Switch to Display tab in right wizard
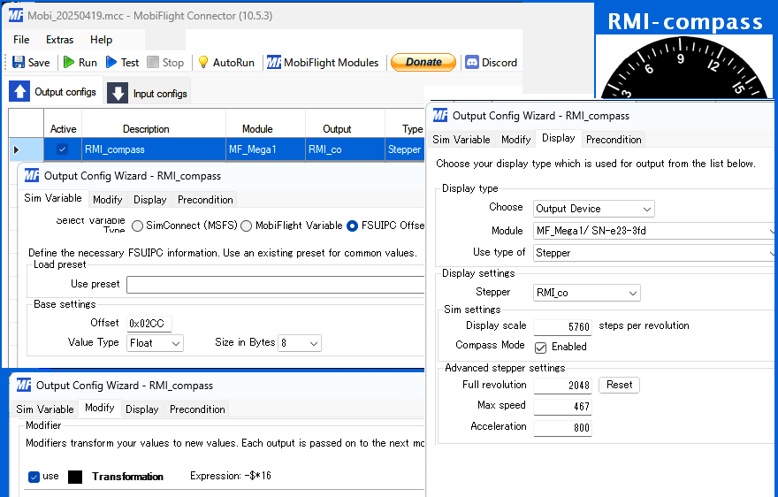This screenshot has width=778, height=497. [558, 138]
